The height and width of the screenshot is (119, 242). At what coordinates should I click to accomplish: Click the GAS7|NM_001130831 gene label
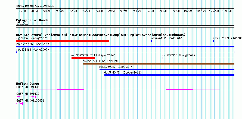coord(30,100)
